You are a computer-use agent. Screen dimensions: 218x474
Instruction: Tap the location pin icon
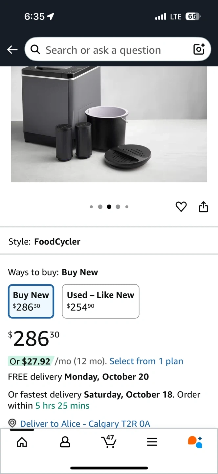coord(12,423)
